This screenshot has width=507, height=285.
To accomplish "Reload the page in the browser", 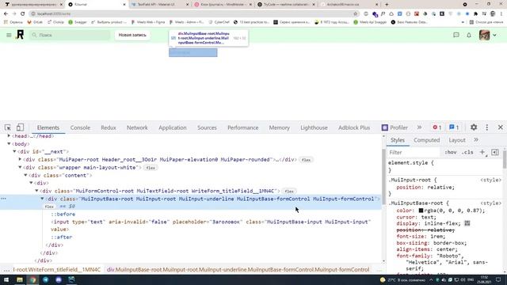I will click(23, 13).
